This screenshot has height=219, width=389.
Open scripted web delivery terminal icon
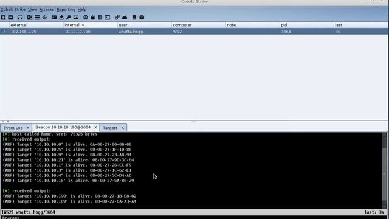pos(108,18)
